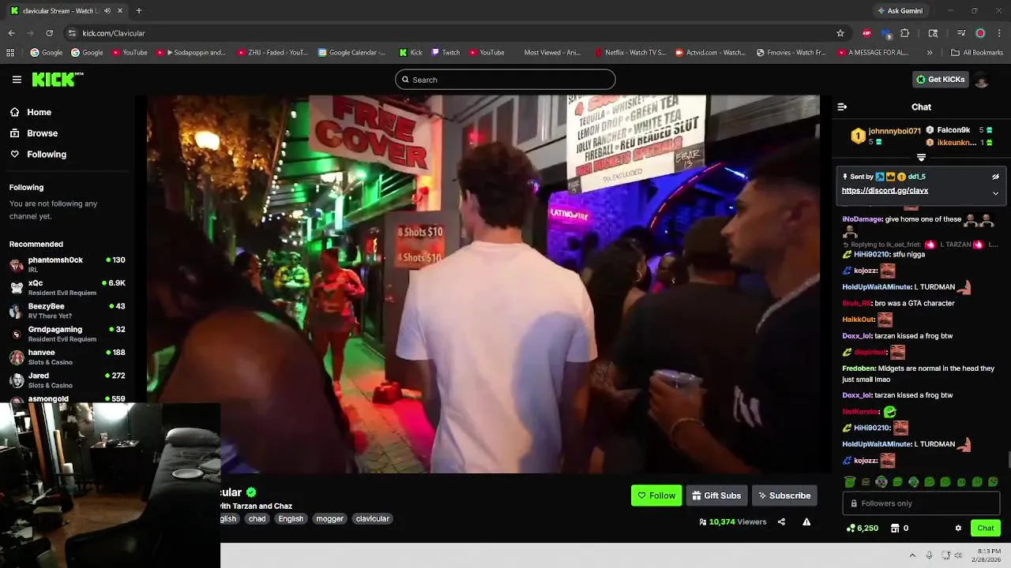Open Chrome three-dot menu
1011x568 pixels.
999,33
